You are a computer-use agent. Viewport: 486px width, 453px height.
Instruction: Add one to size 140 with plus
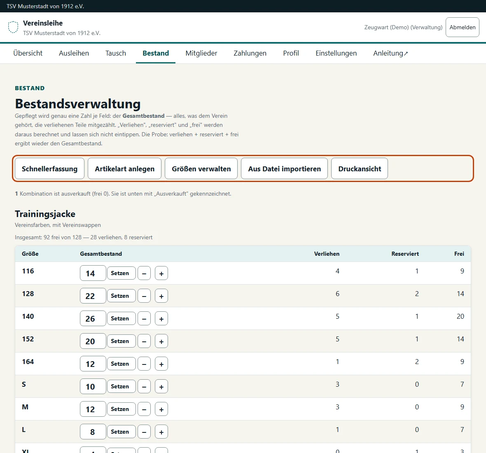161,318
